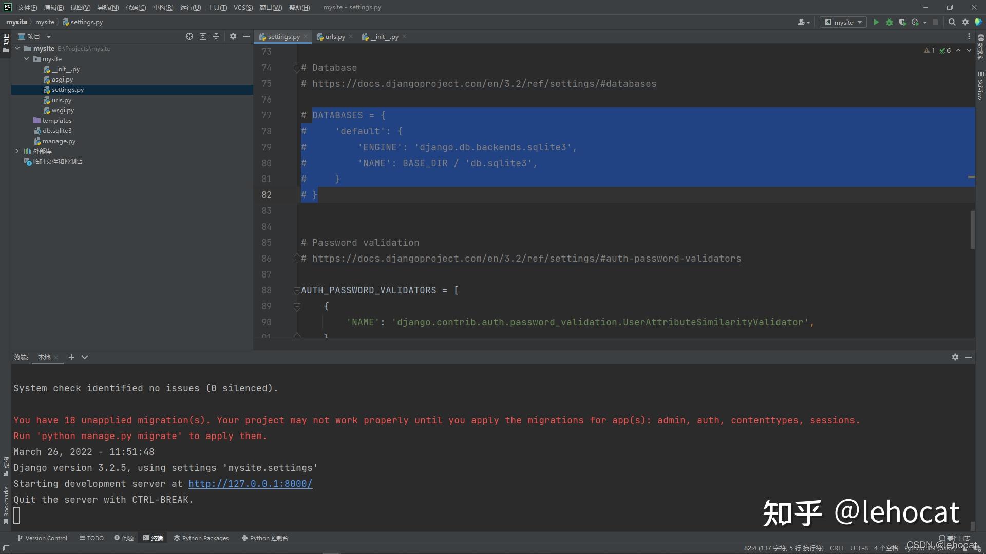Viewport: 986px width, 554px height.
Task: Collapse all in project panel
Action: pyautogui.click(x=216, y=36)
